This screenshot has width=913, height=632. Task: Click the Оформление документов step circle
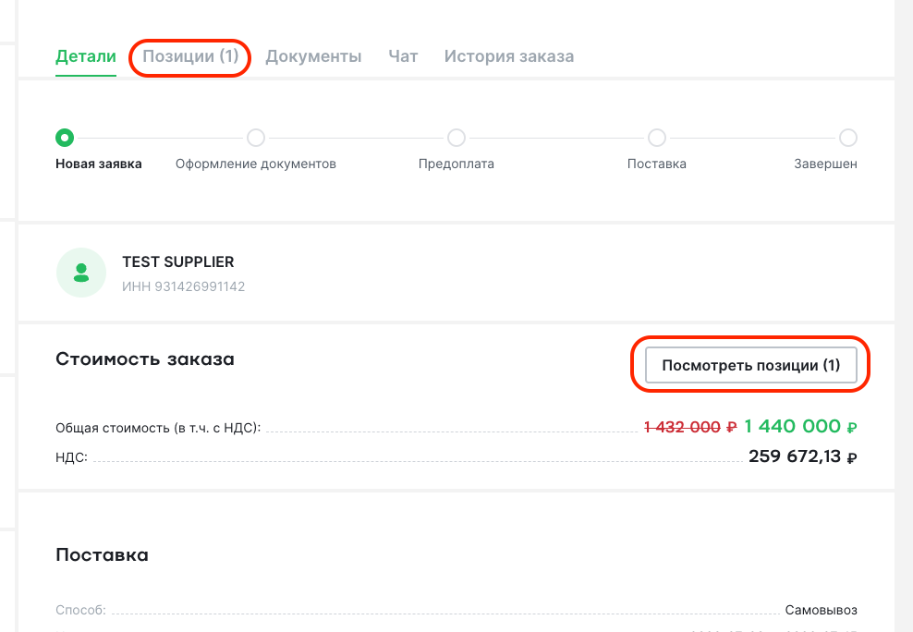[x=256, y=138]
